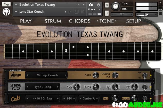This screenshot has width=163, height=108.
Task: Click the AUX button on right edge
Action: 160,10
